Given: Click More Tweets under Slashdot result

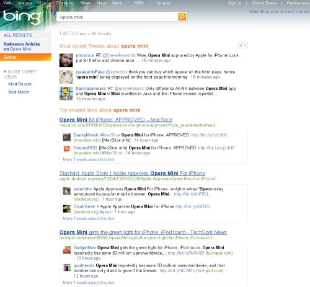Looking at the screenshot, I should tap(89, 218).
